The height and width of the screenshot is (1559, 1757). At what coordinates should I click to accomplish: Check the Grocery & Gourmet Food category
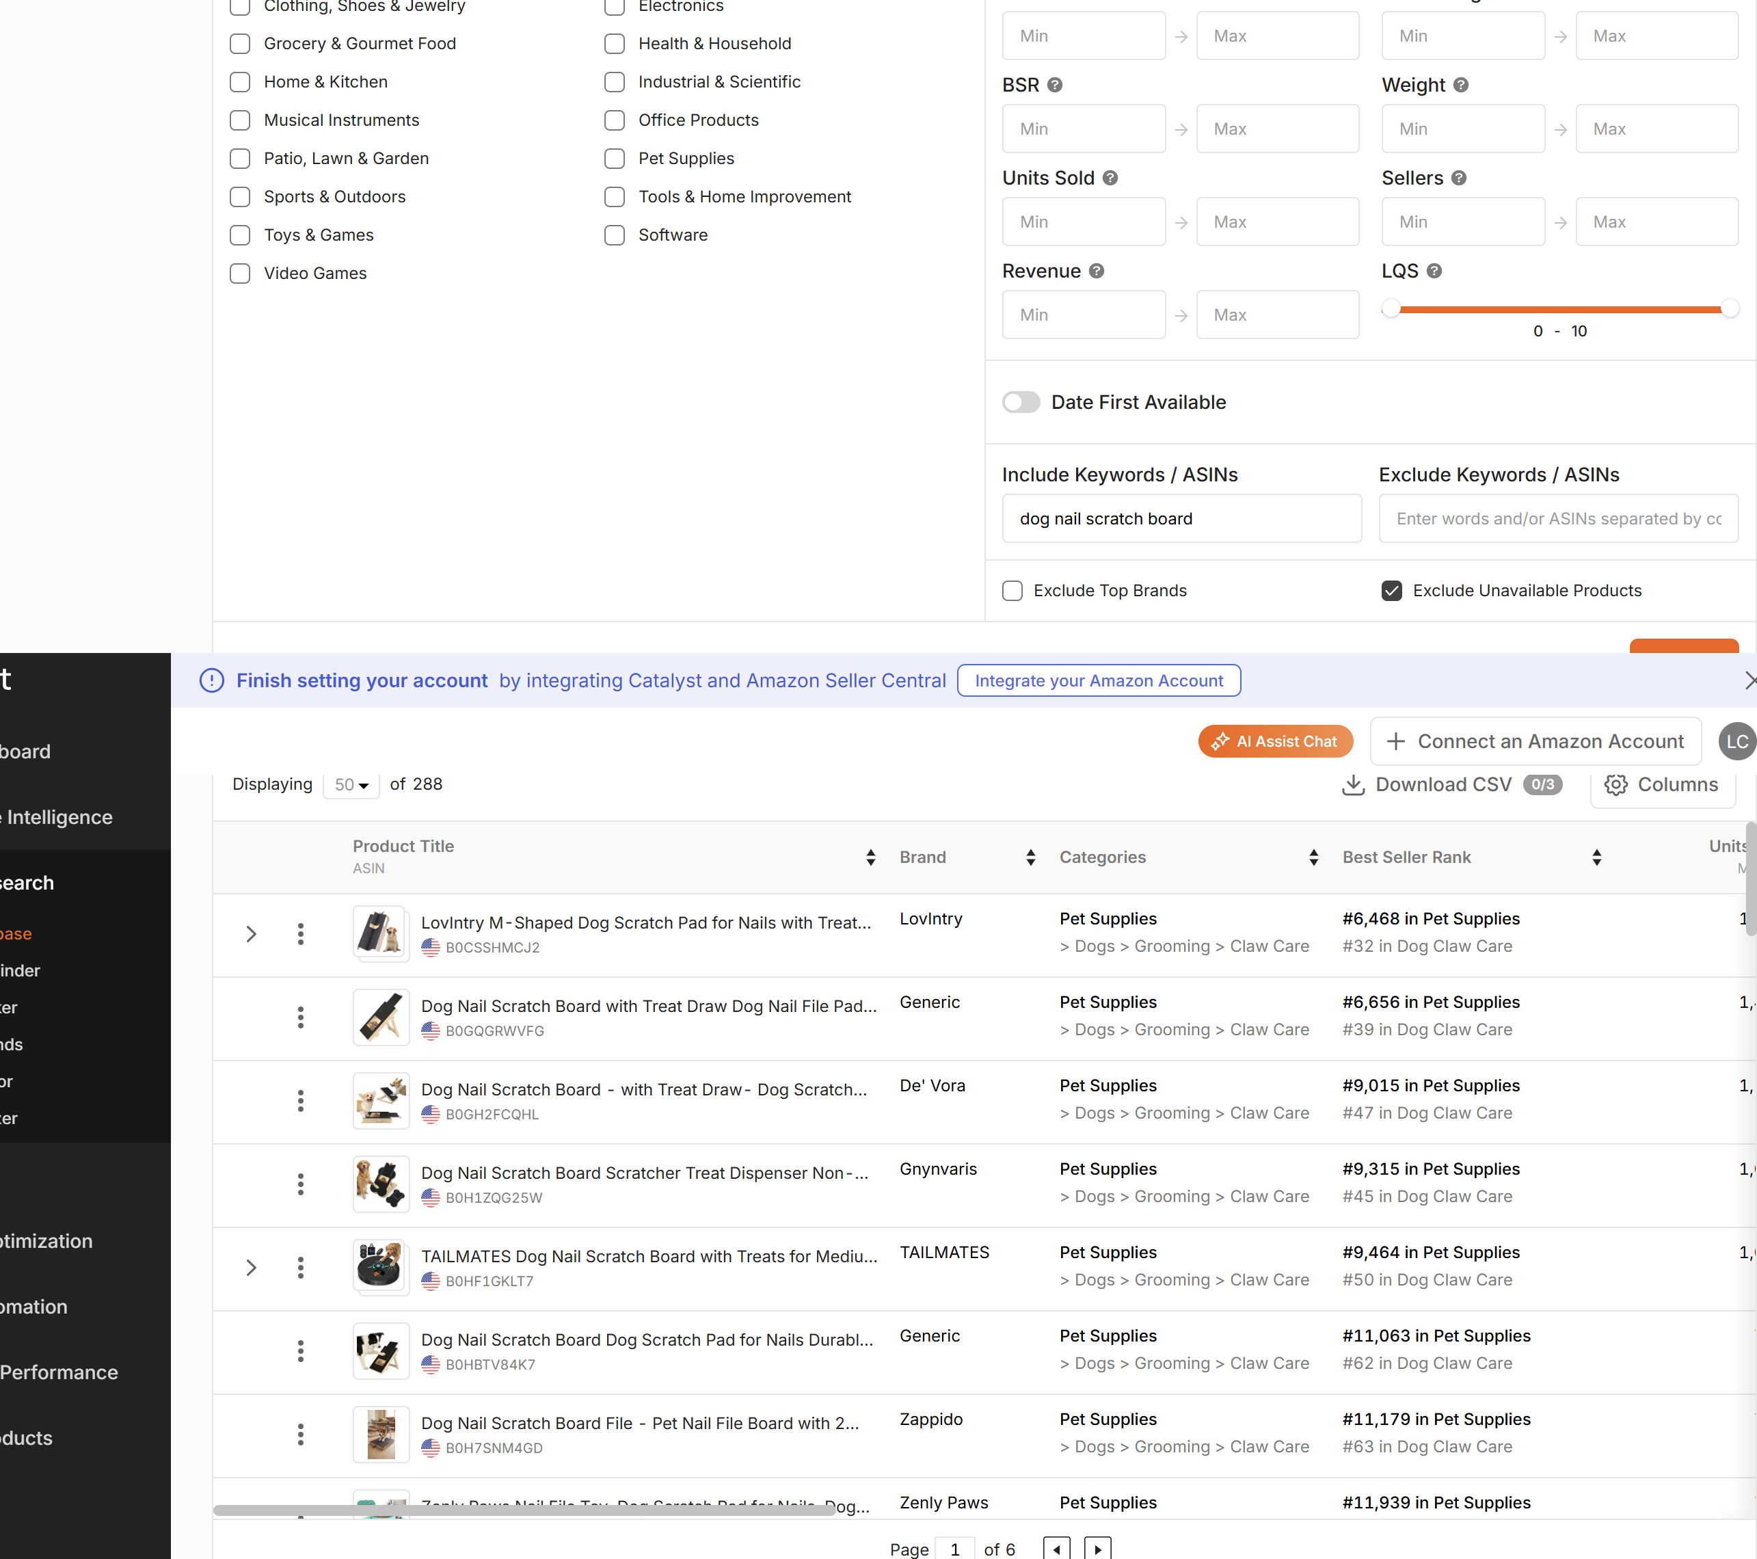pyautogui.click(x=240, y=44)
